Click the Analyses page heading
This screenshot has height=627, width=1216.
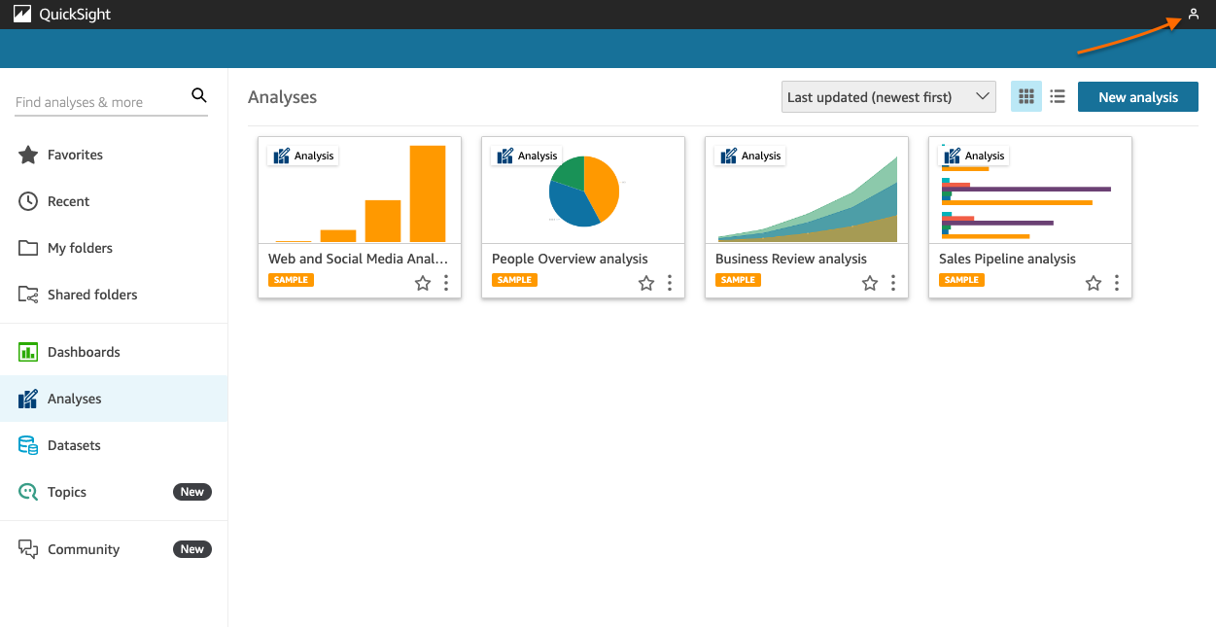[x=282, y=97]
